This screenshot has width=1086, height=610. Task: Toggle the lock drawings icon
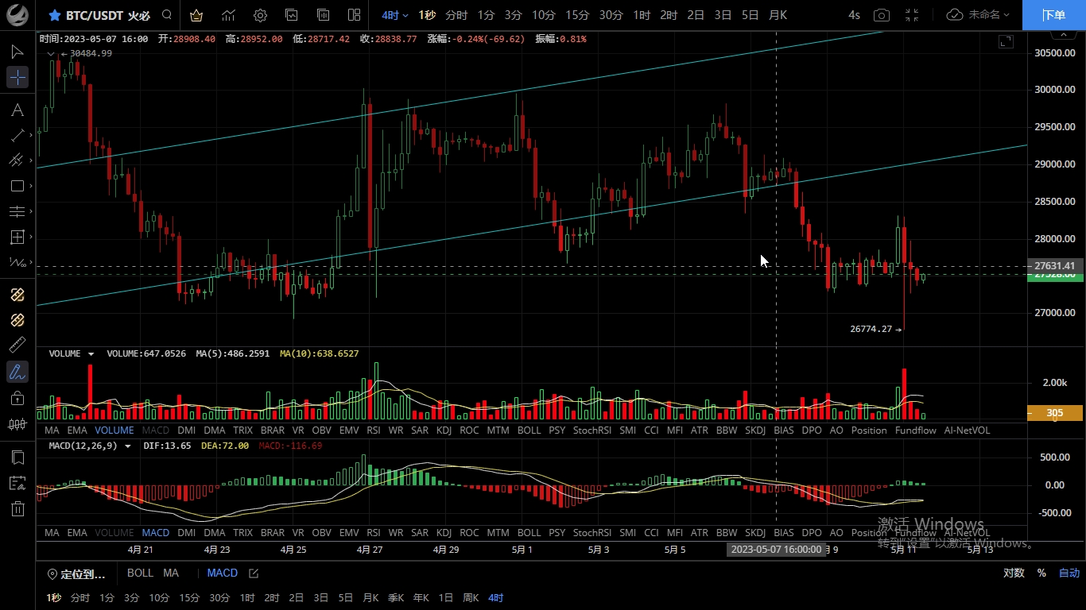(17, 398)
